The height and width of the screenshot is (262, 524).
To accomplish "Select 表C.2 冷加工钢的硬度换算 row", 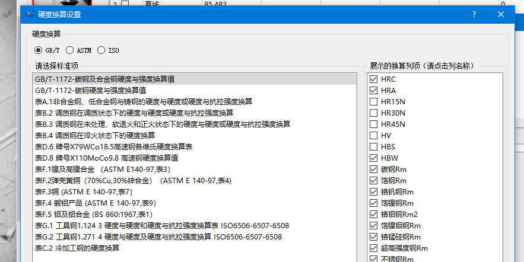I will 195,248.
